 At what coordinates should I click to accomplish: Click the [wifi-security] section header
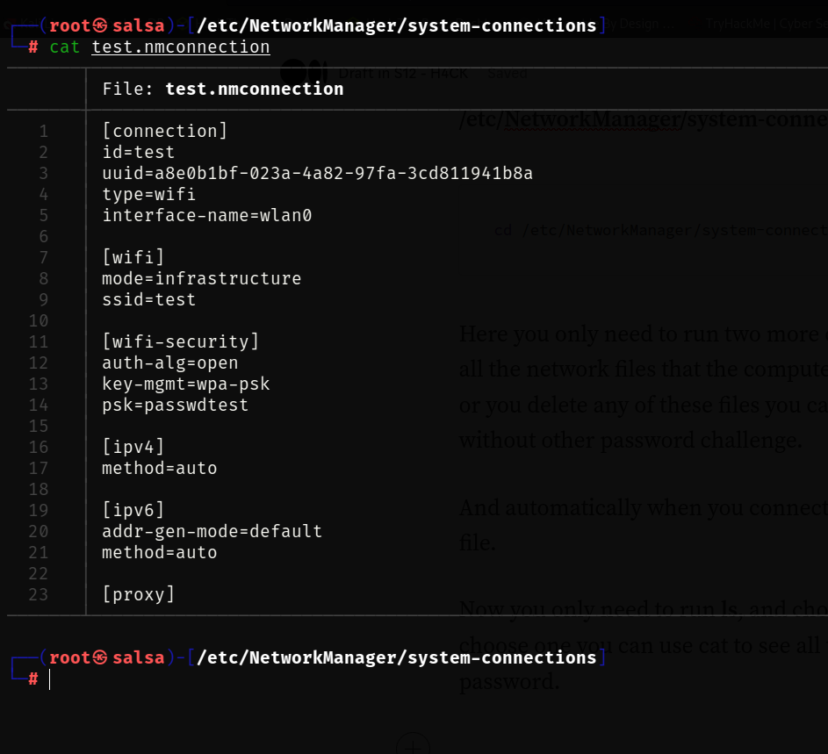click(x=181, y=341)
